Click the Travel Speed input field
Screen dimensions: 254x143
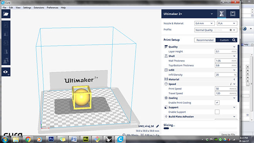(x=226, y=93)
